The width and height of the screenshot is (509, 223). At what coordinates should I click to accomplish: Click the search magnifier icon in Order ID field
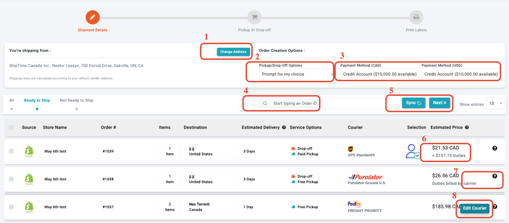[265, 104]
